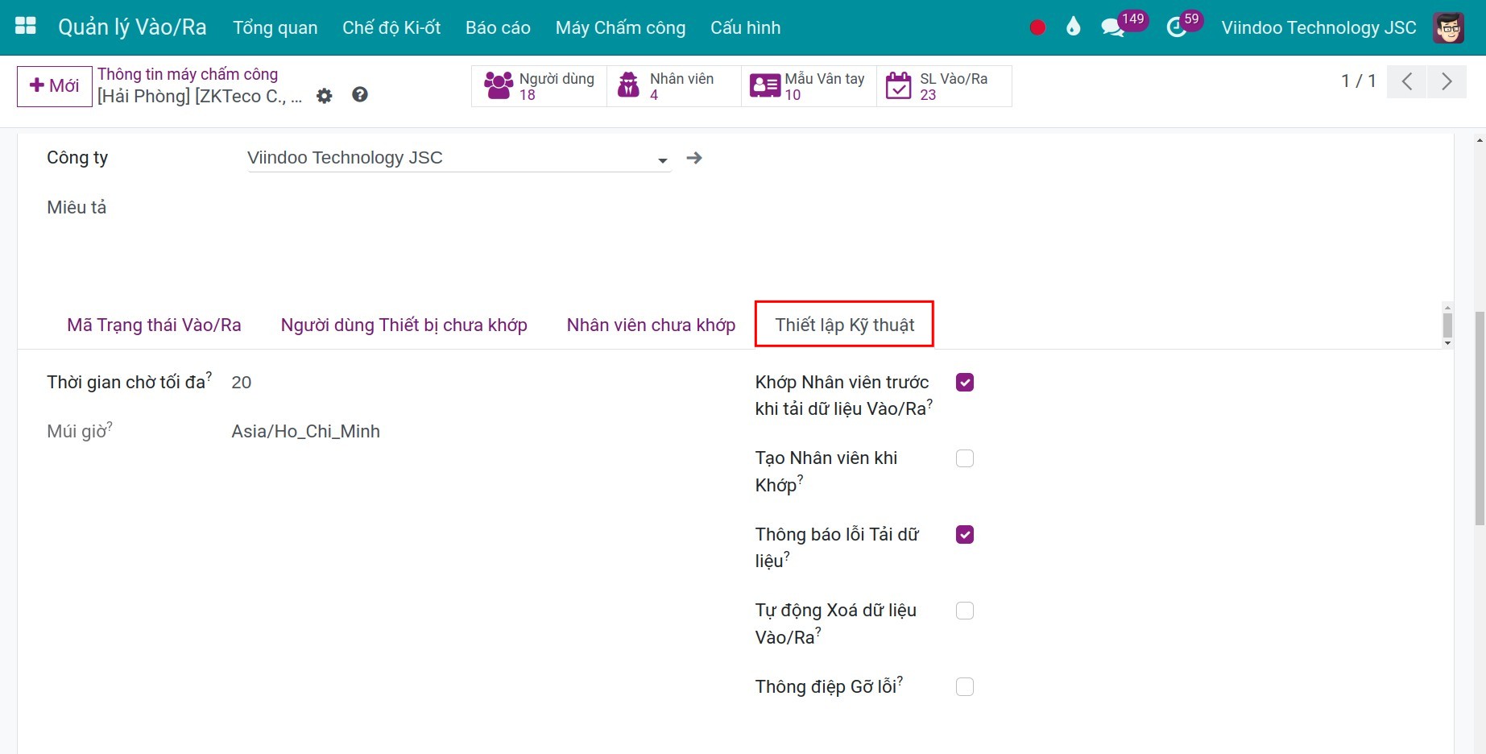Click the Mới new record button
Viewport: 1486px width, 754px height.
click(x=55, y=86)
